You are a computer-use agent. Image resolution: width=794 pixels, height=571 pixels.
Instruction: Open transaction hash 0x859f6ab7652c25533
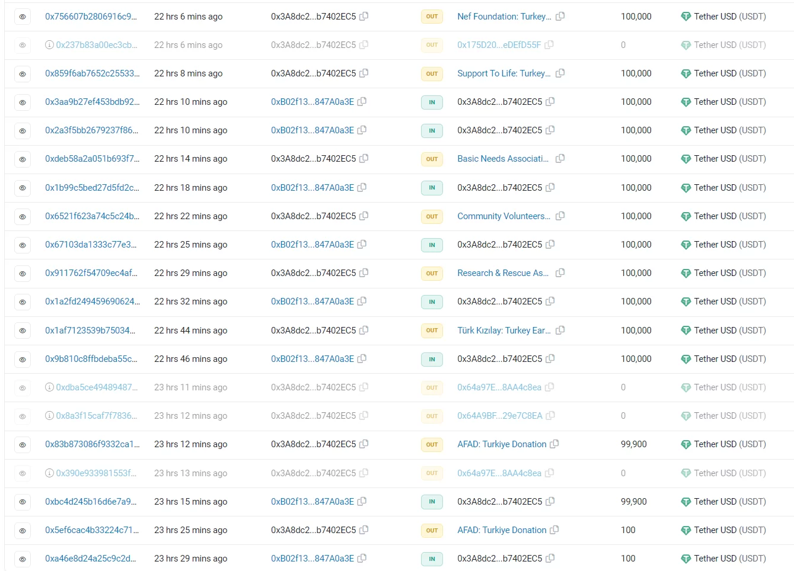[x=92, y=73]
